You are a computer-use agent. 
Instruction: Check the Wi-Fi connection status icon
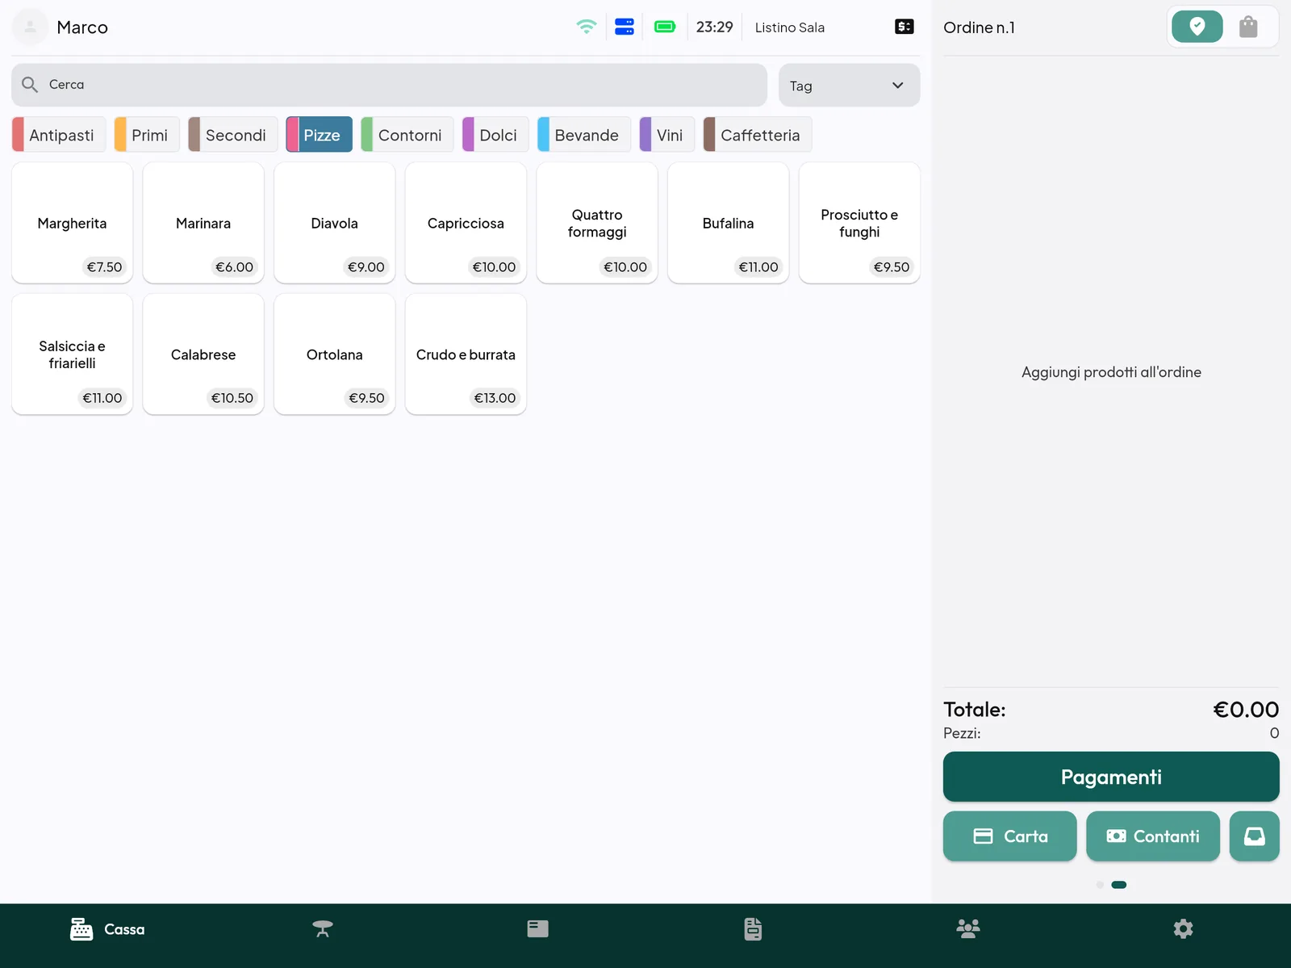point(587,27)
